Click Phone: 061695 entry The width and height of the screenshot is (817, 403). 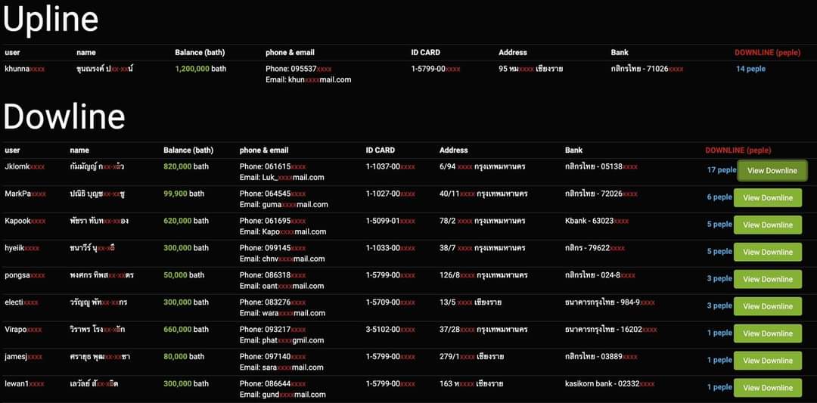point(272,221)
